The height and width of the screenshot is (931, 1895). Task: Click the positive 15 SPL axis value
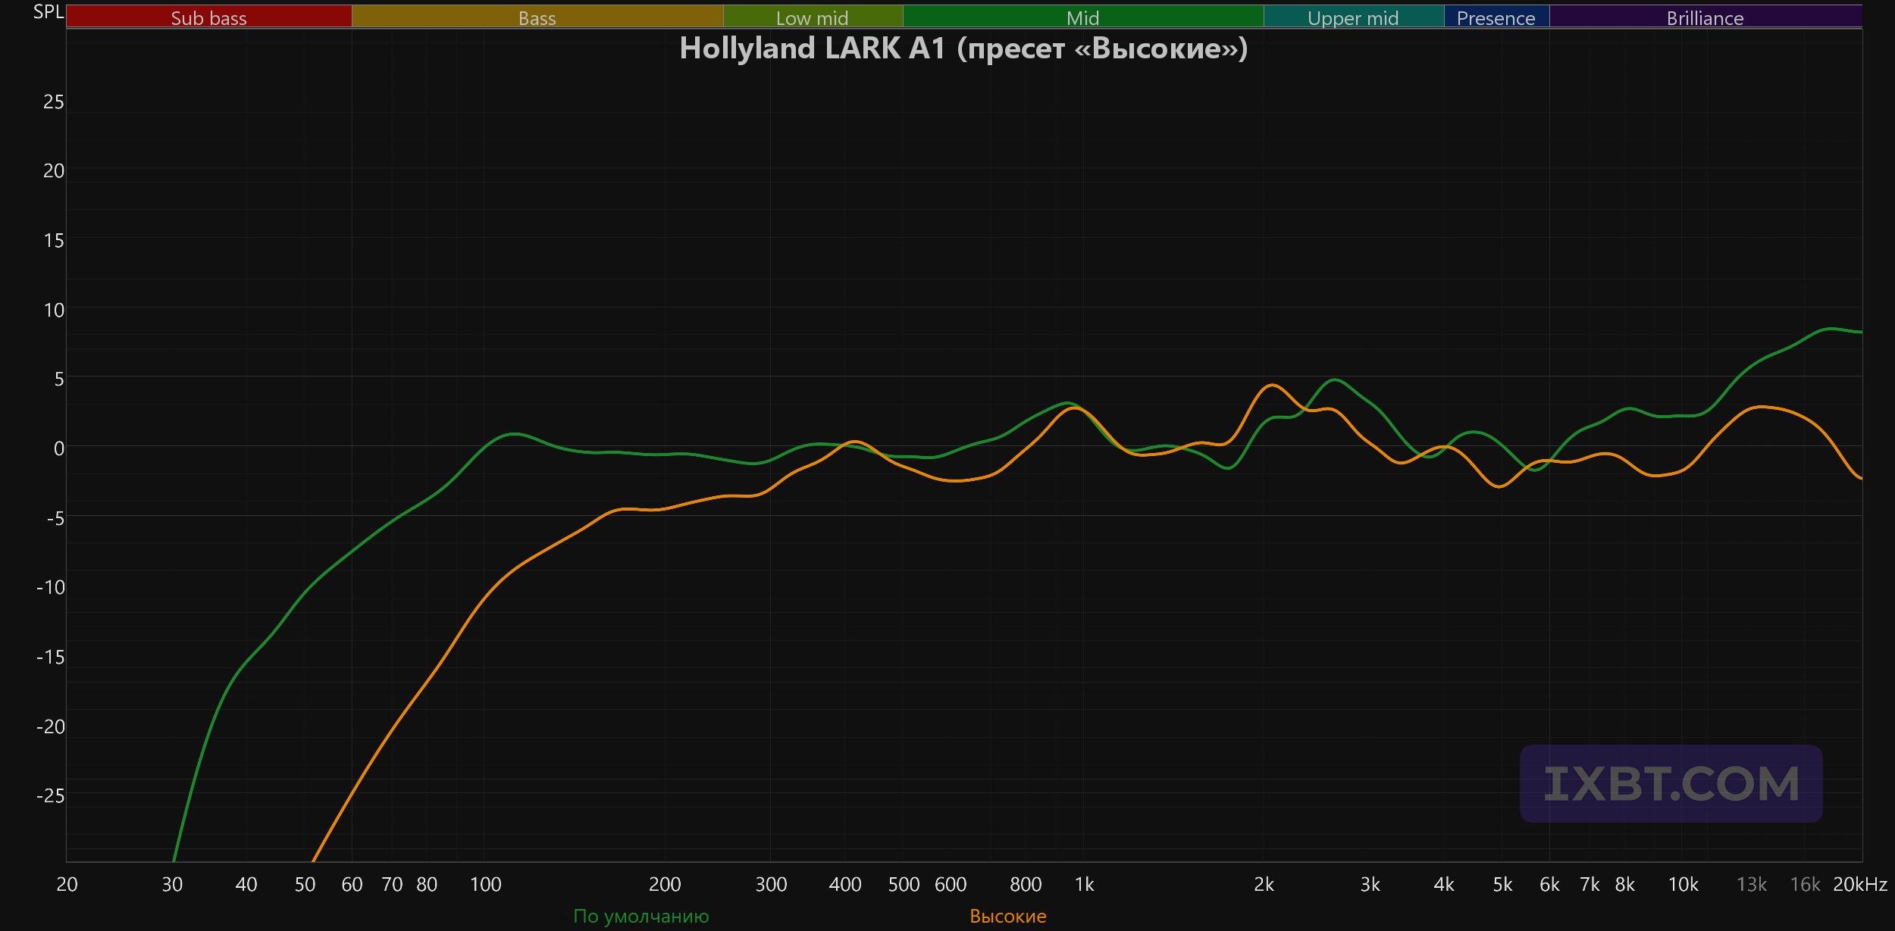coord(54,241)
